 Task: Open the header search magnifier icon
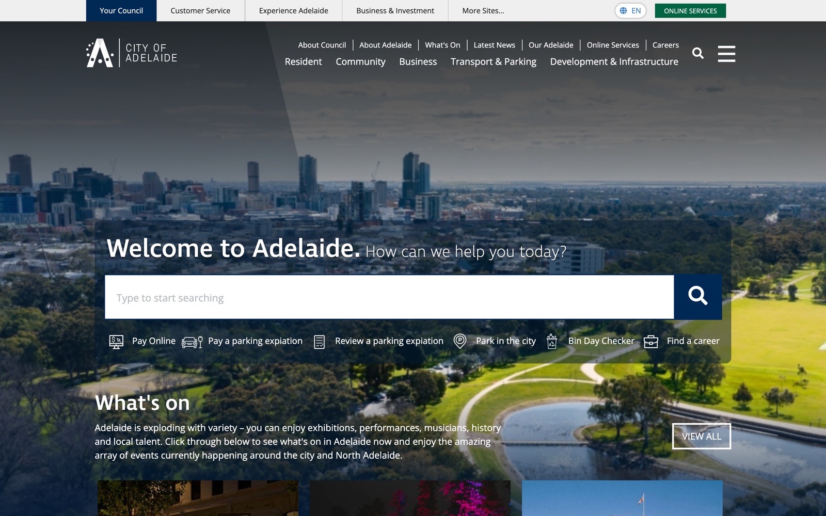click(698, 53)
